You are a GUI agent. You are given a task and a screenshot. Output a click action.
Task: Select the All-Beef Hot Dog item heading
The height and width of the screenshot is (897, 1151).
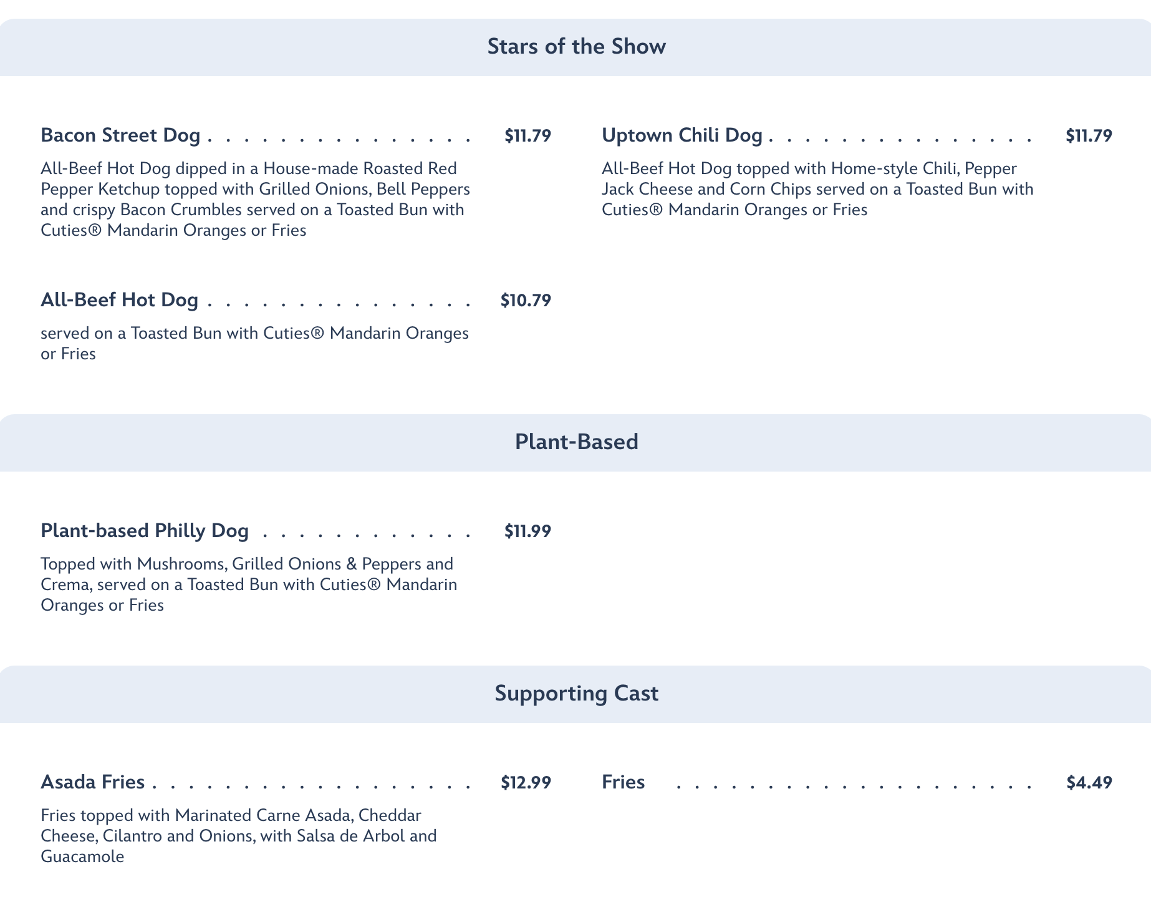(119, 300)
